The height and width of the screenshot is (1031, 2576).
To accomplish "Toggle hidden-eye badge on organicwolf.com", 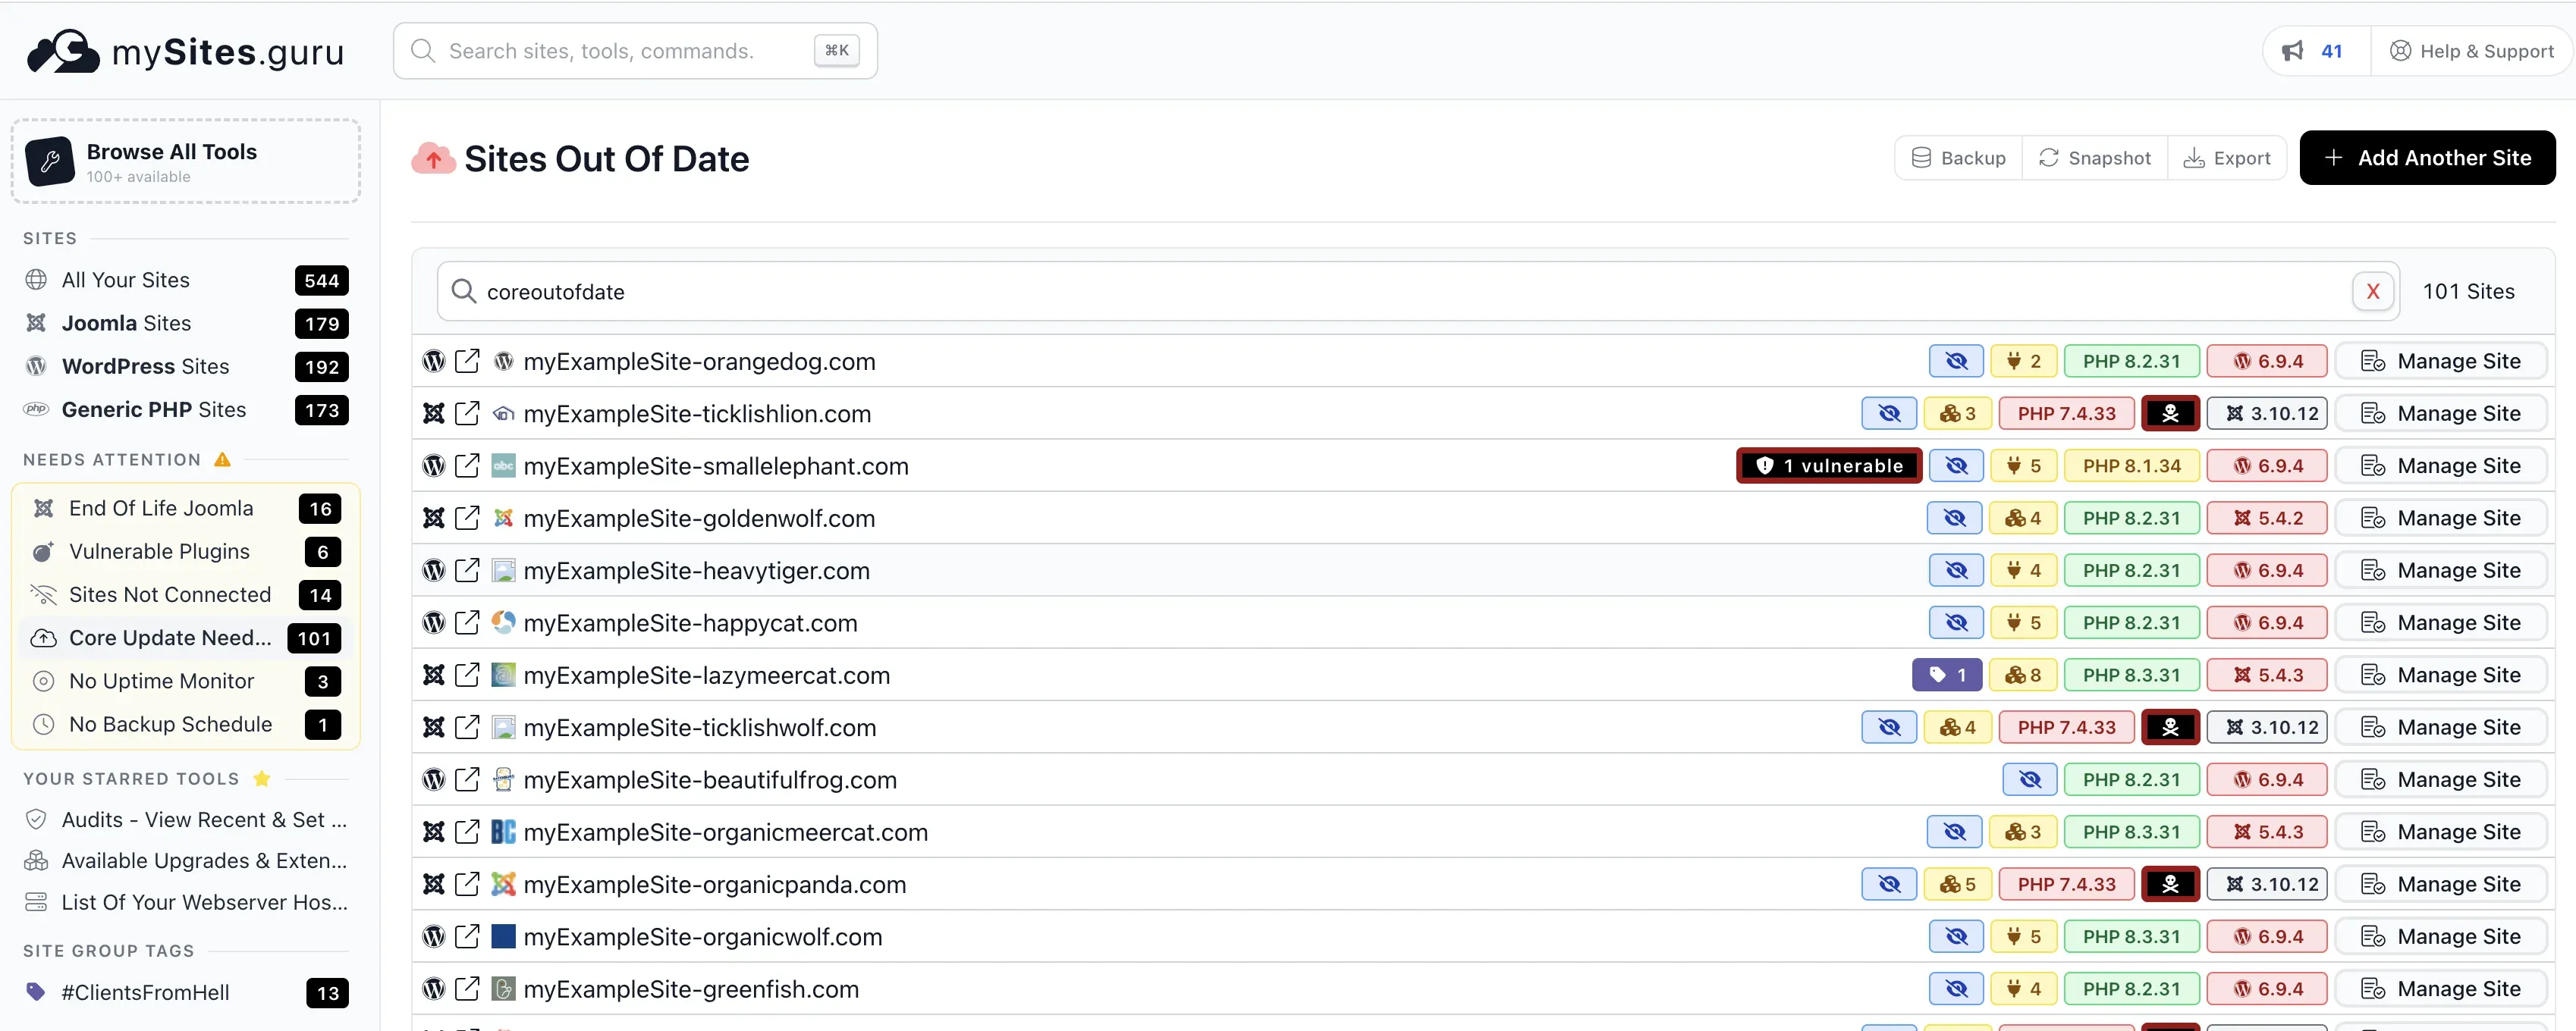I will pos(1956,937).
